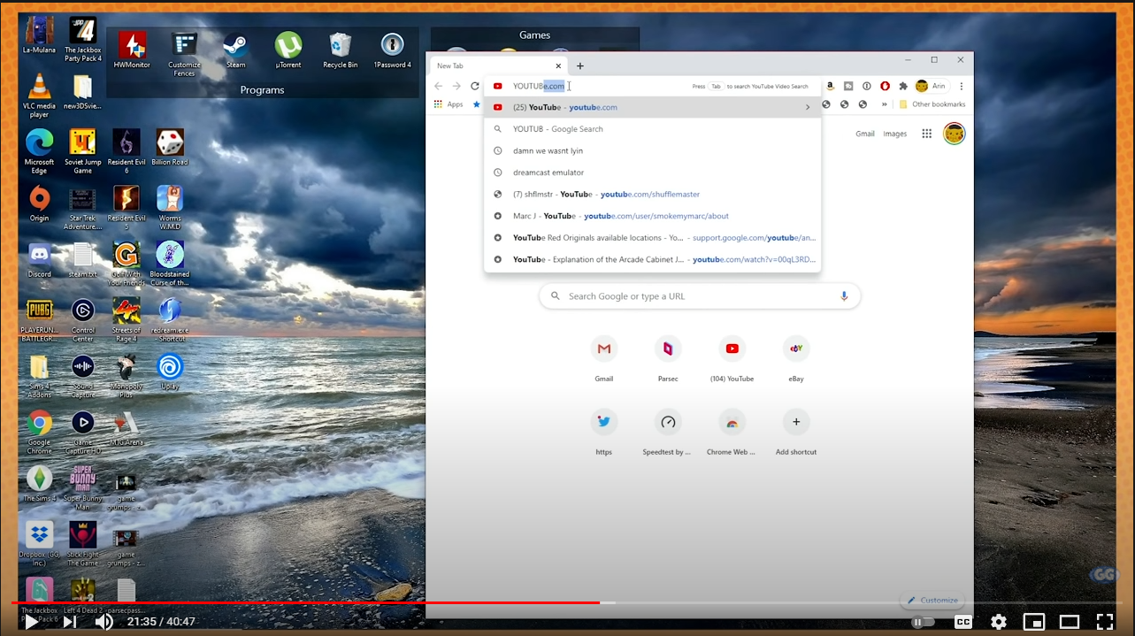This screenshot has height=636, width=1135.
Task: Open the Control Center desktop icon
Action: pyautogui.click(x=82, y=319)
